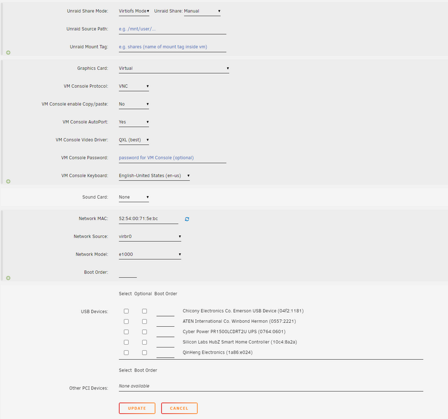Screen dimensions: 448x419
Task: Click boot order field for Silicon Labs HubZ
Action: click(166, 343)
